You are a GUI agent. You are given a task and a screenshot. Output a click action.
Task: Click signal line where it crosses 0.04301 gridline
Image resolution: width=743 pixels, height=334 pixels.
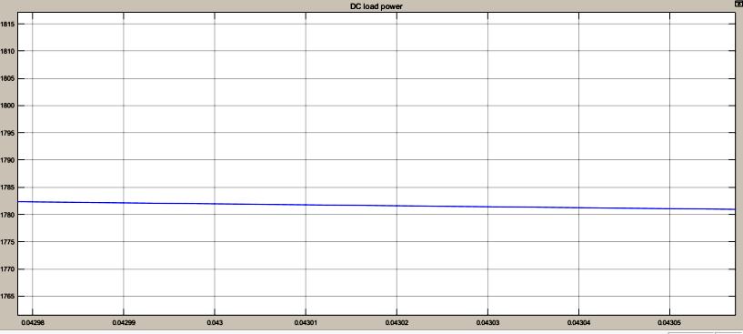click(x=306, y=205)
